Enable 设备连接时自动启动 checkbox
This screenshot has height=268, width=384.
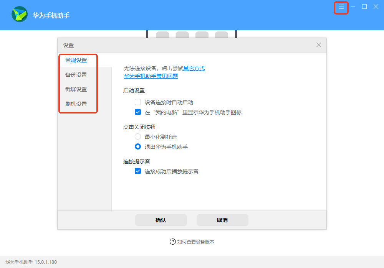point(137,102)
